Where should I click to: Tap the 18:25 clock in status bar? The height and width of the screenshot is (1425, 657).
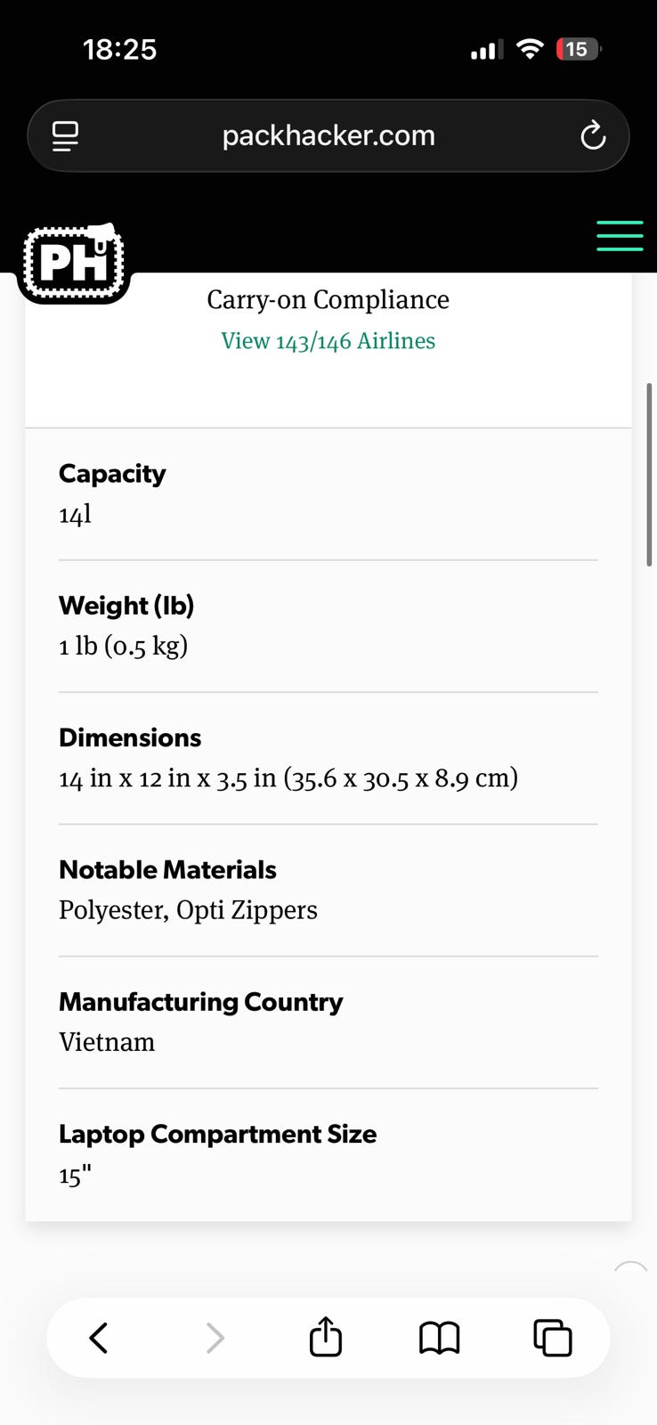click(119, 49)
